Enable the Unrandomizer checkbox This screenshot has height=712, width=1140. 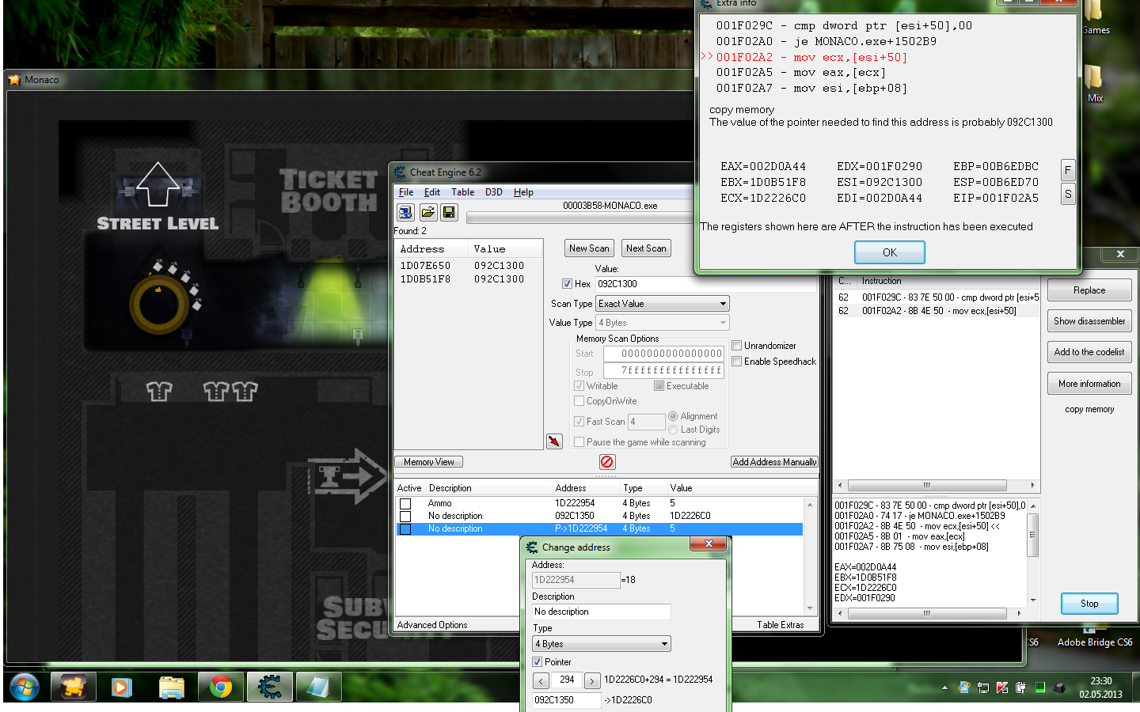click(737, 346)
